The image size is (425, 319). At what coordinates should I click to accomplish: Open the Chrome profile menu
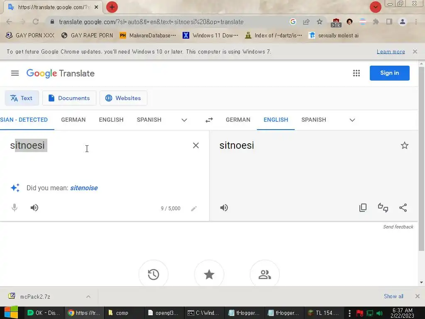click(403, 22)
